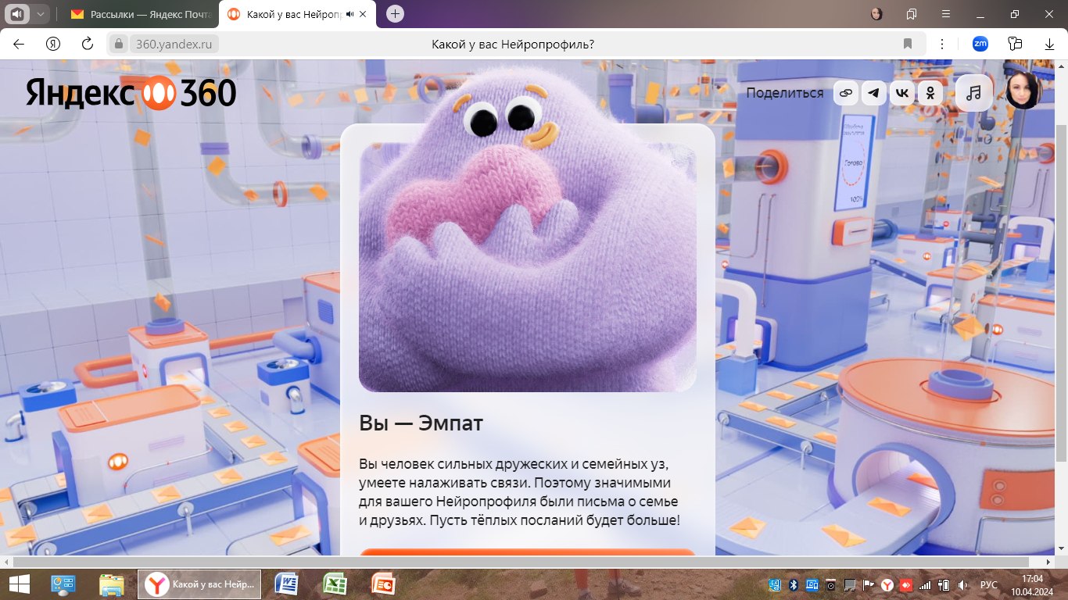Screen dimensions: 1068x600
Task: Click the sound indicator button in tab strip
Action: click(x=16, y=14)
